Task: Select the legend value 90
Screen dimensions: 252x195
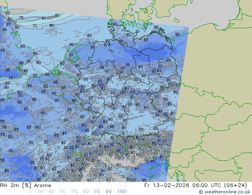Action: pyautogui.click(x=86, y=192)
